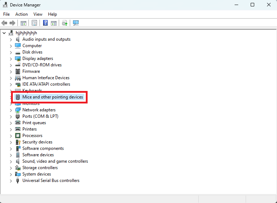The width and height of the screenshot is (277, 203).
Task: Click the blue Help toolbar icon
Action: pyautogui.click(x=45, y=23)
